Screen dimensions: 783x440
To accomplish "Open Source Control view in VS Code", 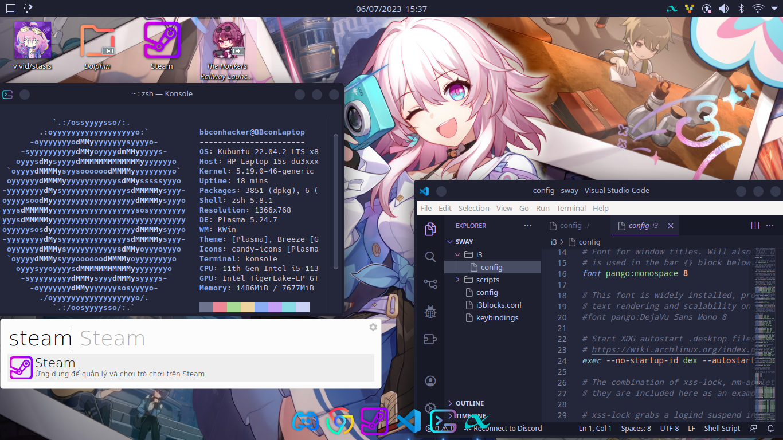I will coord(430,283).
